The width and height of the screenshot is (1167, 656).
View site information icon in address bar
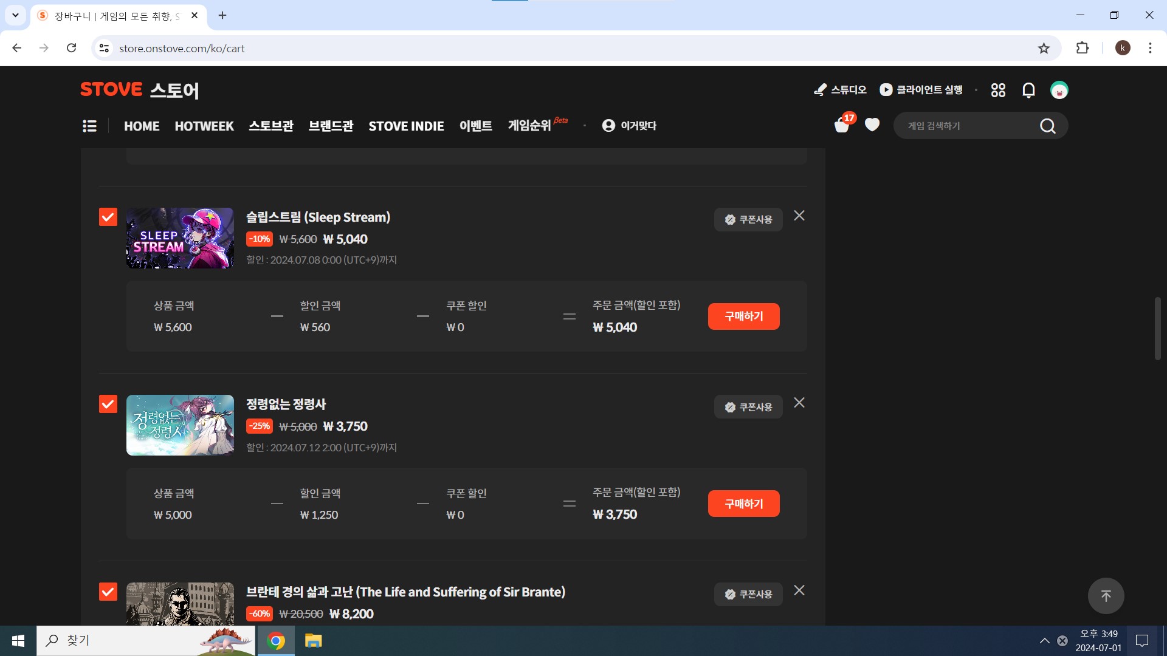click(105, 48)
